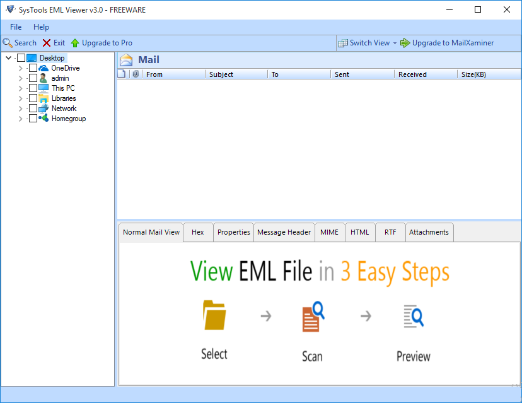522x403 pixels.
Task: Click the Libraries folder icon
Action: pos(43,98)
